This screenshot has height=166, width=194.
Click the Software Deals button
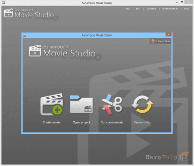point(160,41)
